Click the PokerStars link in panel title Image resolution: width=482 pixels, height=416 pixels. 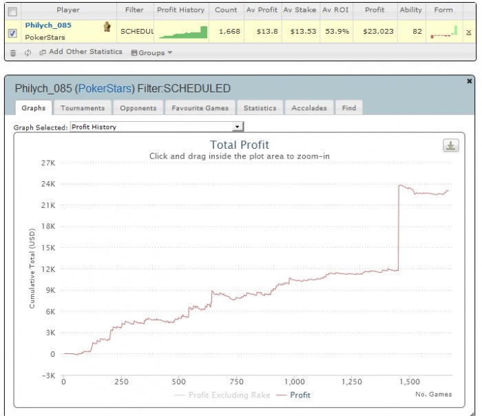tap(105, 88)
